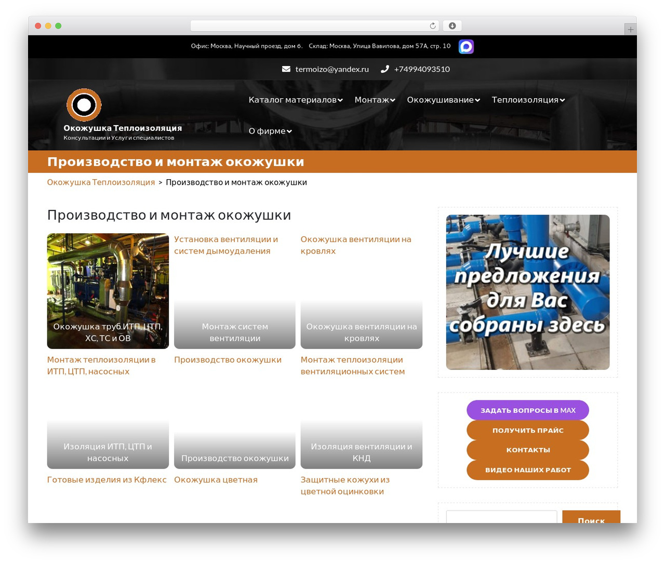Open Производство окожушки title link
This screenshot has width=665, height=563.
(x=228, y=360)
